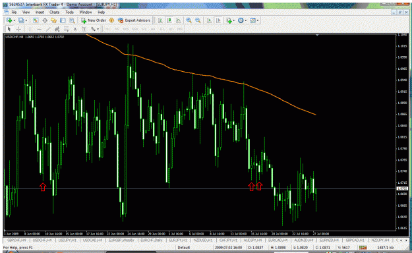This screenshot has width=412, height=253.
Task: Expand the Templates dropdown arrow
Action: click(258, 20)
